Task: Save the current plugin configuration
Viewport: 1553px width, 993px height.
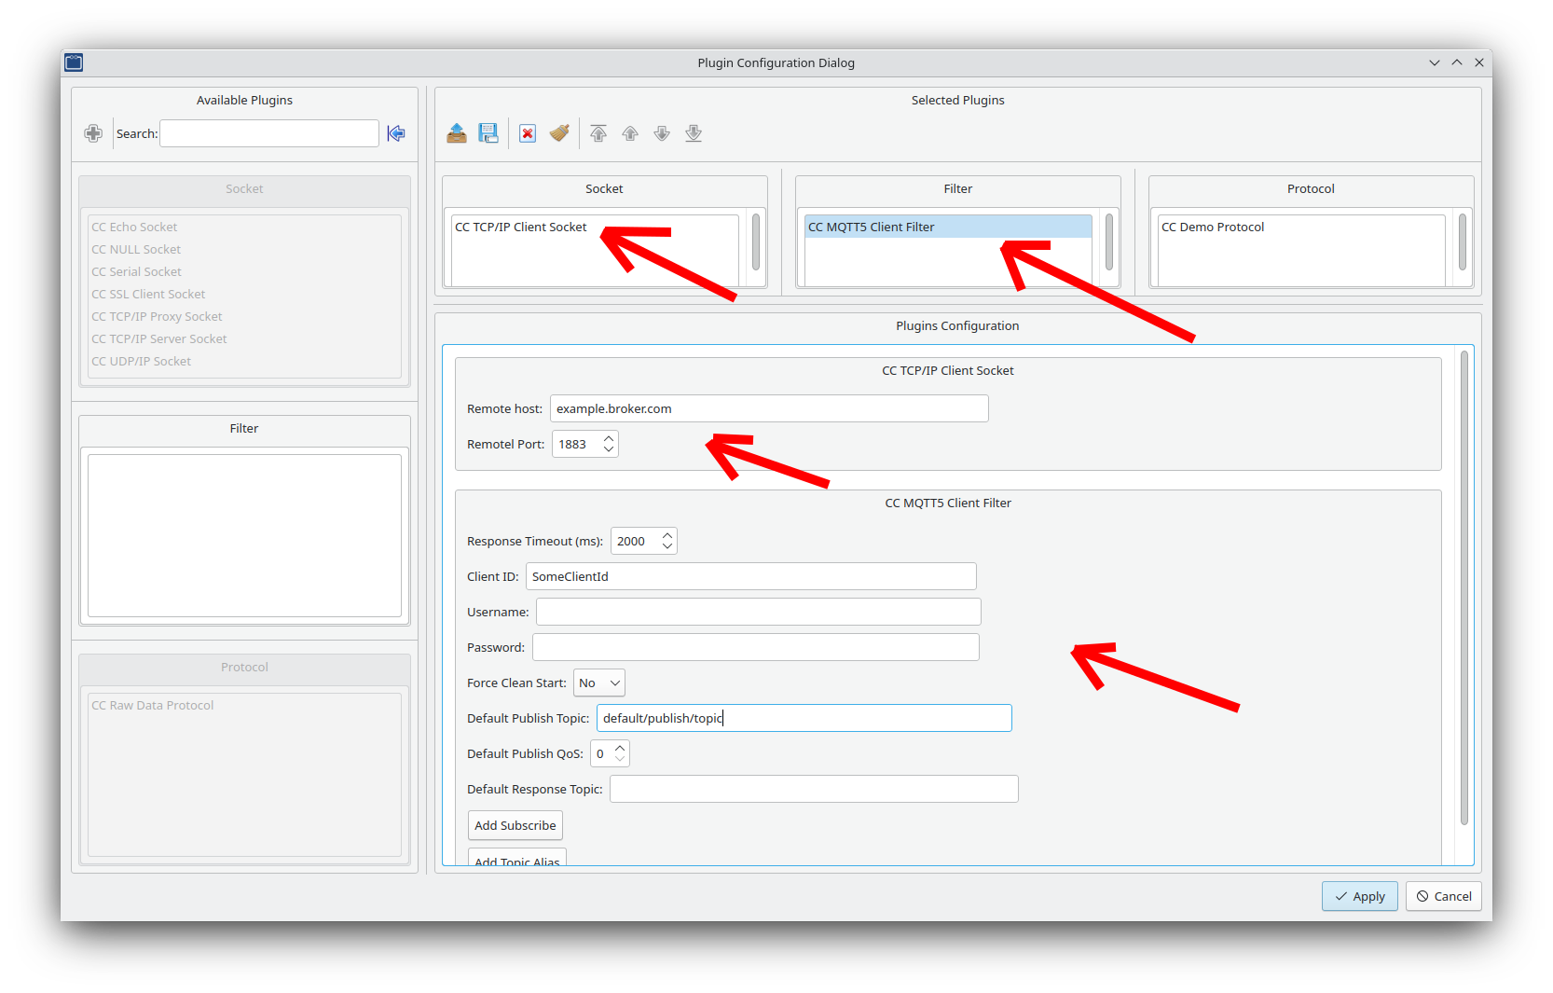Action: (x=488, y=133)
